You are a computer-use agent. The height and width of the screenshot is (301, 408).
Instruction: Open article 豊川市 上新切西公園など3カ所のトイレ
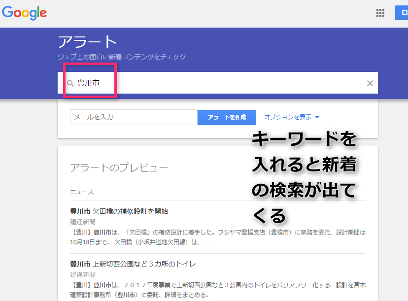click(x=133, y=264)
